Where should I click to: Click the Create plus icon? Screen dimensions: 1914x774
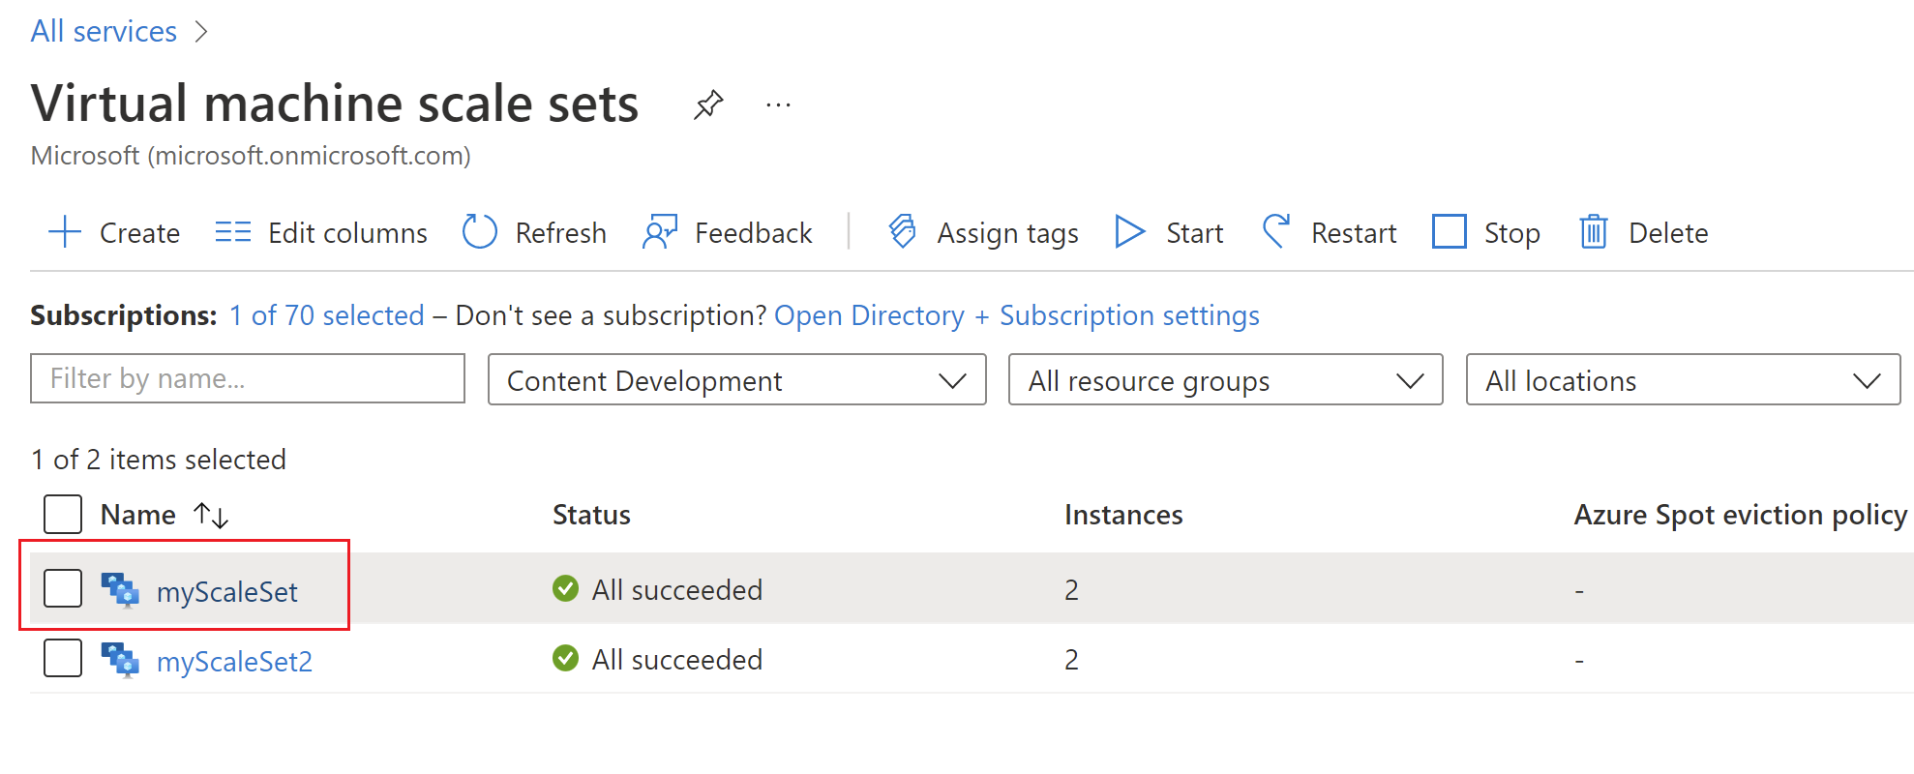(x=65, y=232)
